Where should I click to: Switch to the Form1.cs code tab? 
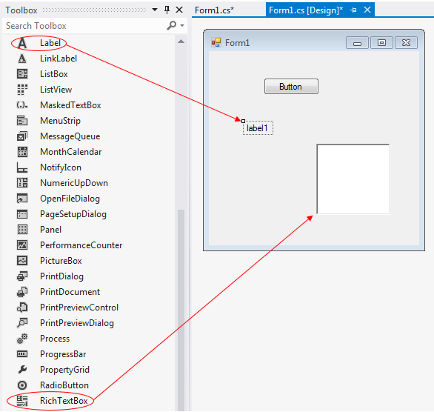[214, 10]
